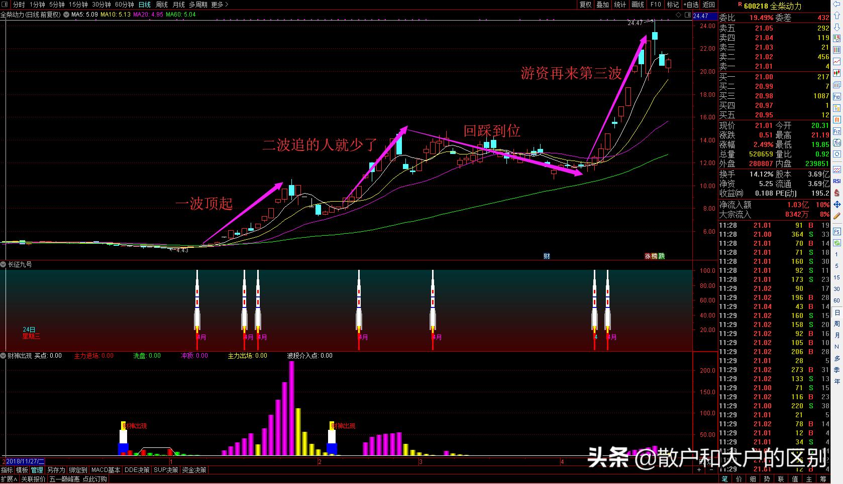
Task: Open the 多周期 multi-period tab
Action: [x=198, y=5]
